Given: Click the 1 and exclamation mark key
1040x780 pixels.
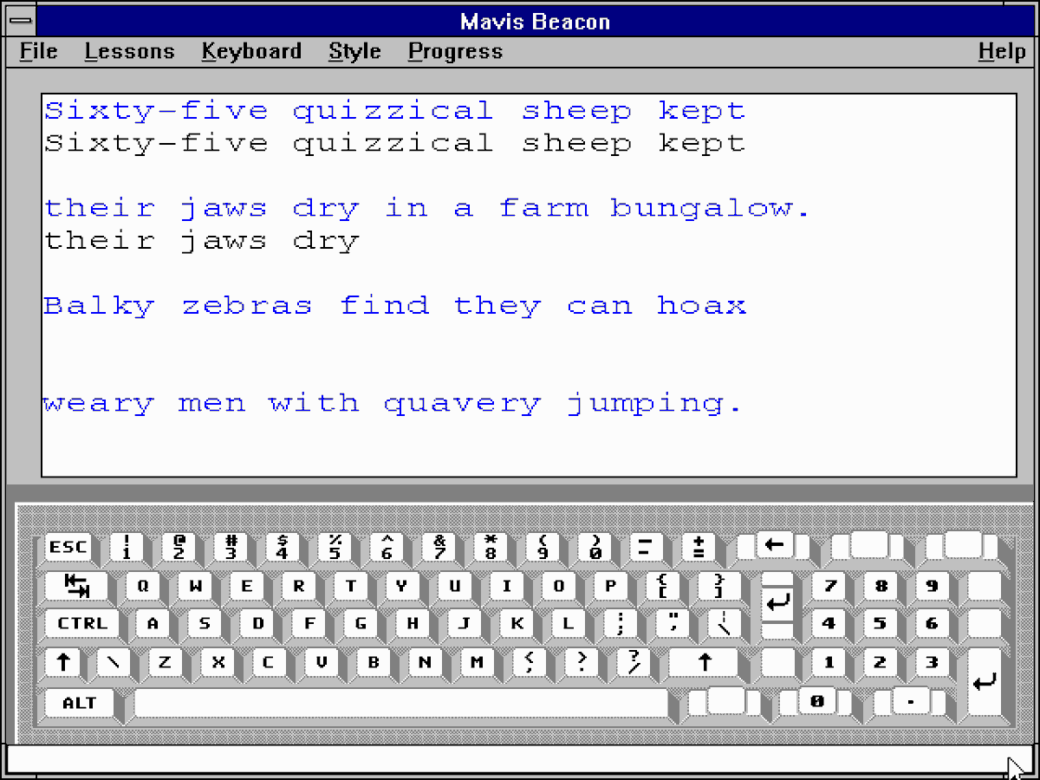Looking at the screenshot, I should pyautogui.click(x=127, y=547).
